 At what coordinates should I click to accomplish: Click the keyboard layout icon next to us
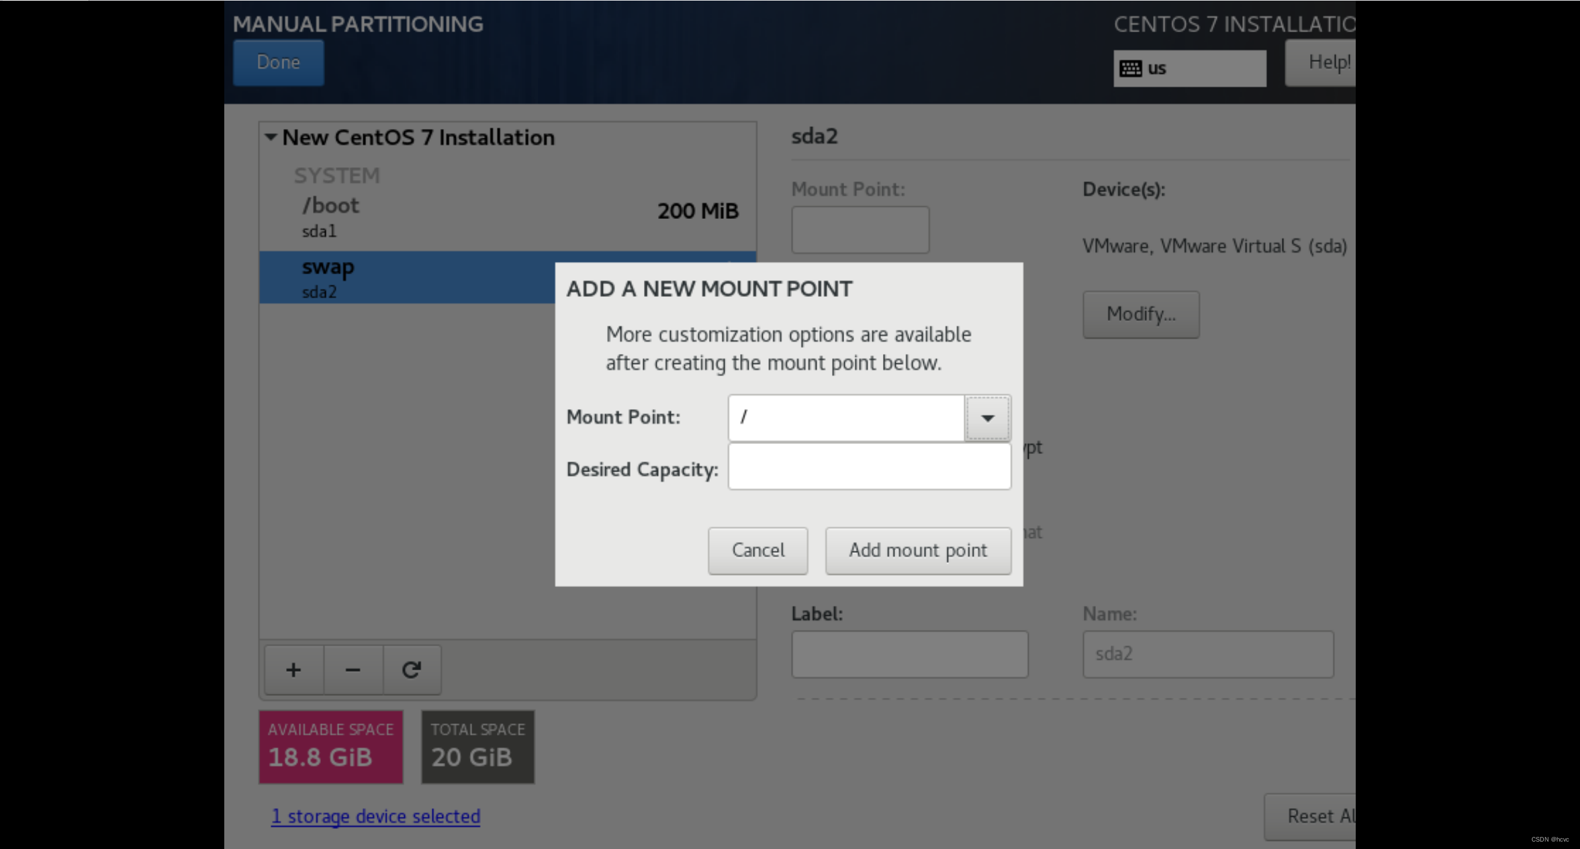point(1130,69)
